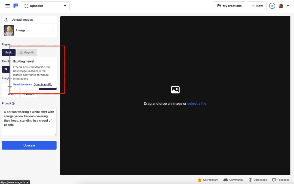Open the hamburger main menu
The width and height of the screenshot is (294, 184).
[8, 6]
